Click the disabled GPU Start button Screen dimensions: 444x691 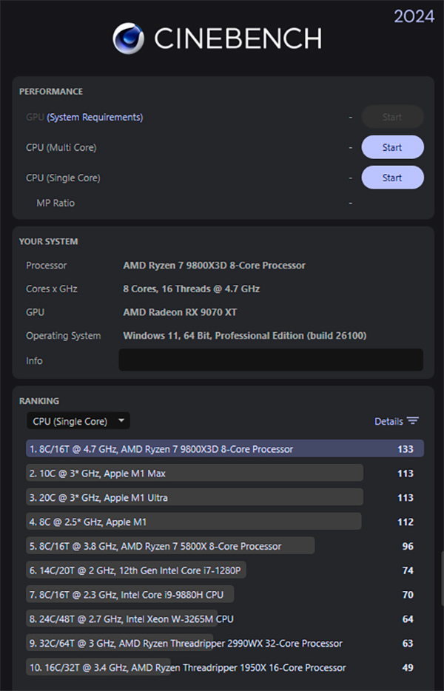click(x=392, y=117)
